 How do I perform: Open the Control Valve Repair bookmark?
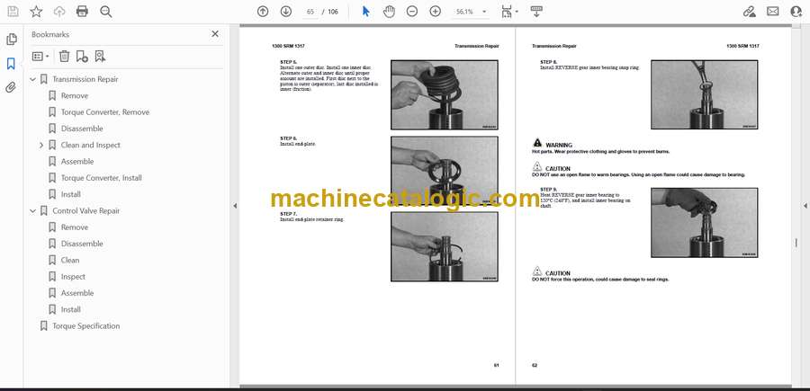(x=85, y=211)
